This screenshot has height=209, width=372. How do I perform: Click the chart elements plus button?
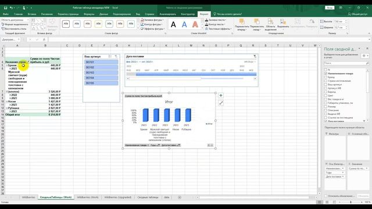click(221, 95)
